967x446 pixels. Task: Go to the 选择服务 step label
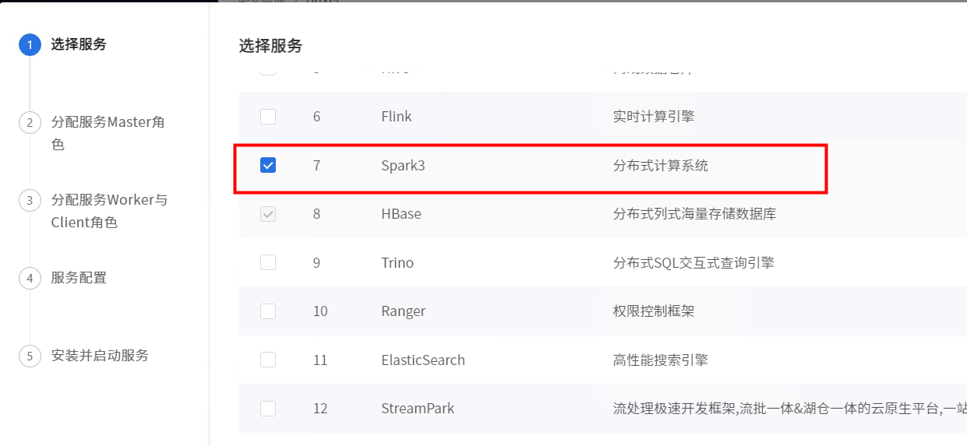pos(79,44)
